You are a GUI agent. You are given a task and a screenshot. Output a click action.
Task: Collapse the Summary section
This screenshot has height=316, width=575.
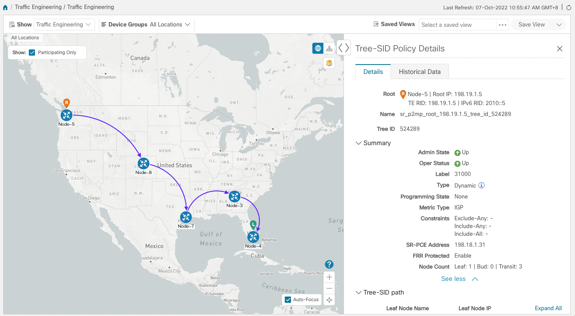[x=358, y=143]
